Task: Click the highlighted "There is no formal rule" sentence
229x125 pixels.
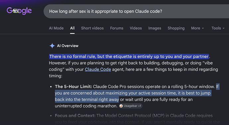Action: [129, 56]
